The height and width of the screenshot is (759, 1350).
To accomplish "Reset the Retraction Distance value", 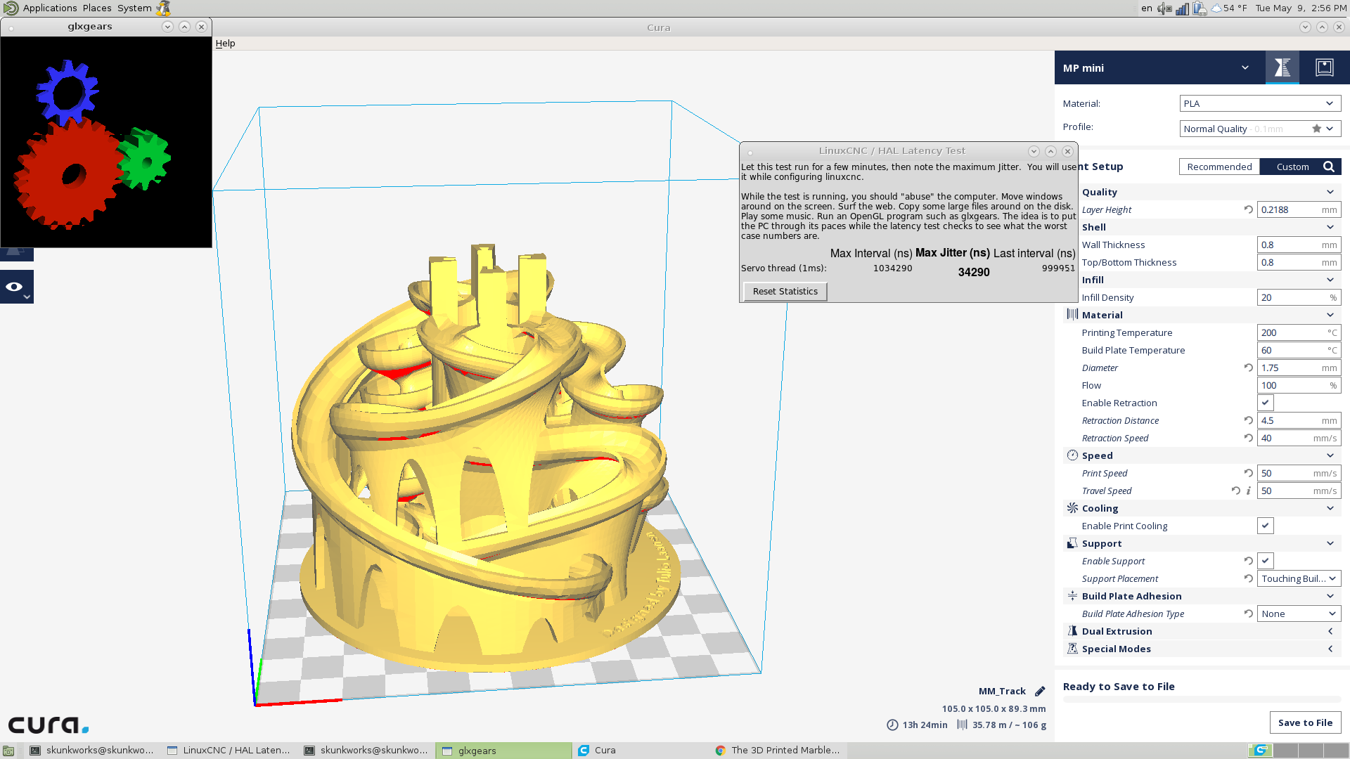I will [x=1248, y=420].
